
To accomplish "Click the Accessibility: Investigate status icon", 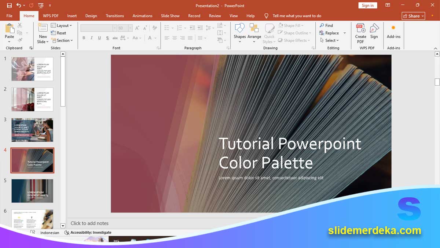I will click(x=67, y=233).
